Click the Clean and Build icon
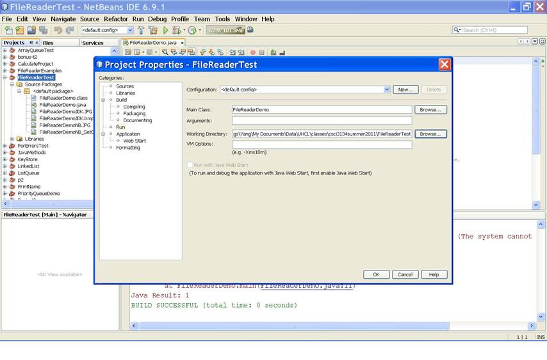Image resolution: width=547 pixels, height=360 pixels. click(x=153, y=30)
